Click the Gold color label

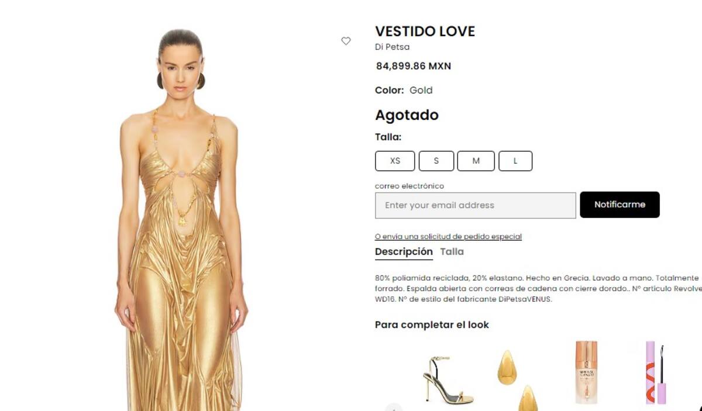(421, 90)
